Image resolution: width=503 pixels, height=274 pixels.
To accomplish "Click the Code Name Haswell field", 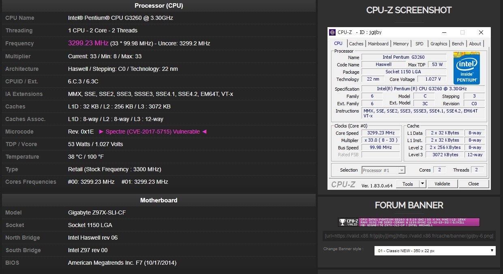I will point(383,65).
